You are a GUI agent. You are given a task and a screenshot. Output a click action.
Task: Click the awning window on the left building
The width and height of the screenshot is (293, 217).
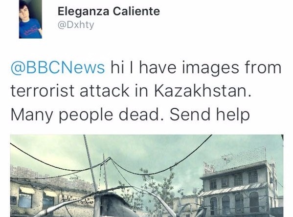[25, 197]
